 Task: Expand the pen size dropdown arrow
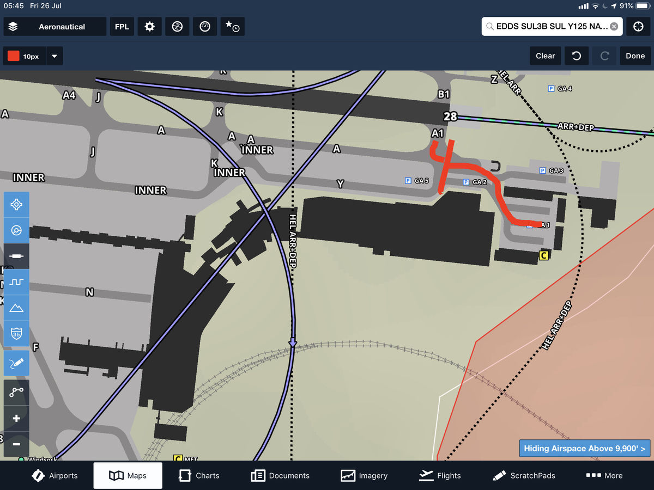(x=54, y=56)
